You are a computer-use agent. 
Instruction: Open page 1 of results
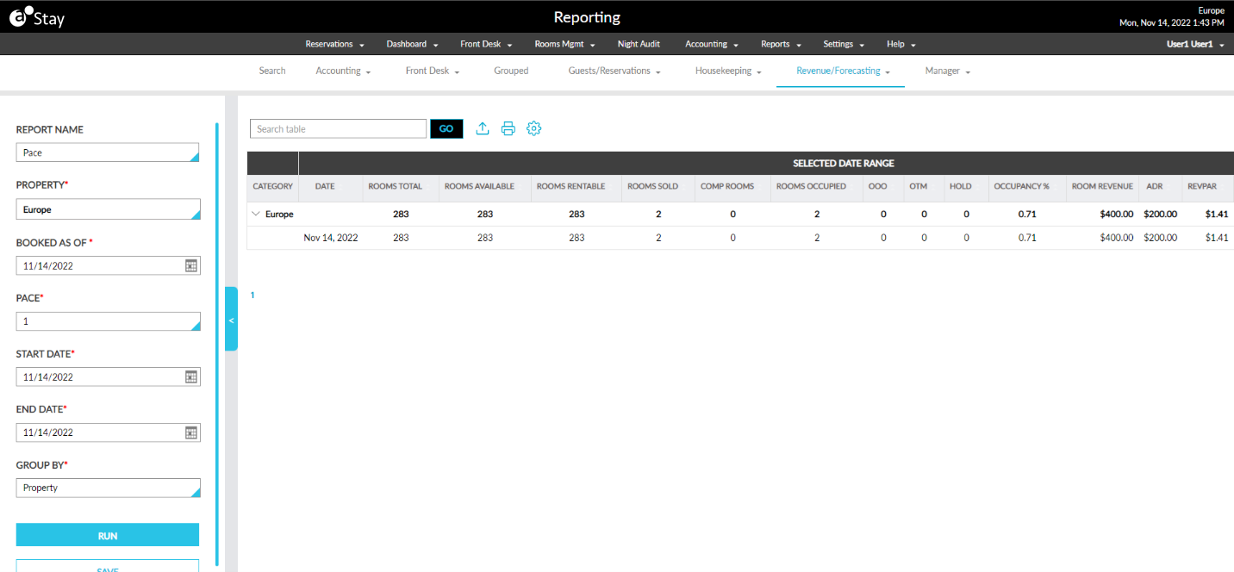click(252, 295)
